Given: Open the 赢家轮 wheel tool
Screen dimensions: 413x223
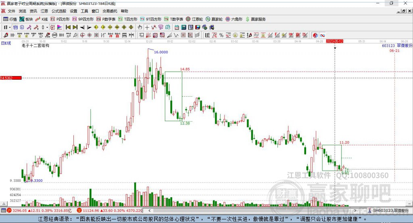Looking at the screenshot, I should pos(214,19).
